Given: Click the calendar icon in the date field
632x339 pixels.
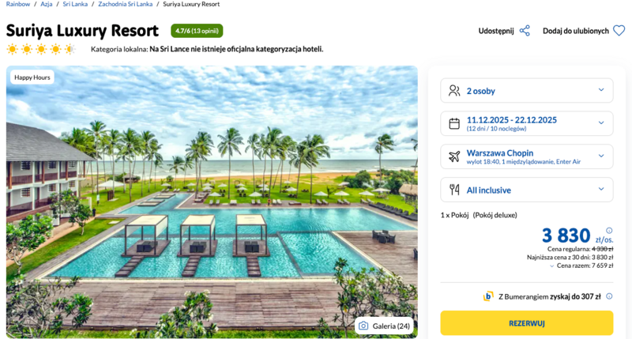Looking at the screenshot, I should (x=454, y=123).
